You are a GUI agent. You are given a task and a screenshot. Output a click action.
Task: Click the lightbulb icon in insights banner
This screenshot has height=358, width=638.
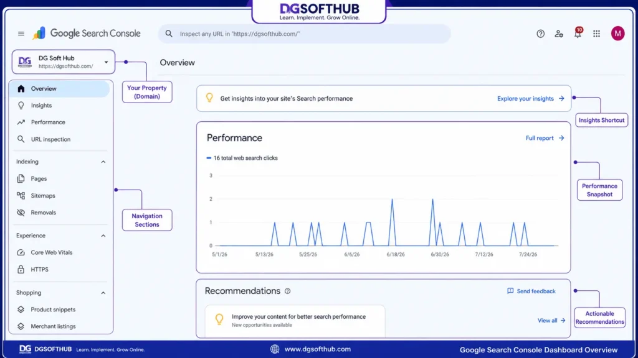pyautogui.click(x=209, y=98)
